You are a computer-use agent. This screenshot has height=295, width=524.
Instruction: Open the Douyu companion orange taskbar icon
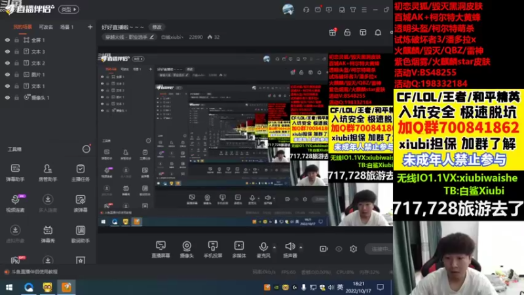(66, 287)
